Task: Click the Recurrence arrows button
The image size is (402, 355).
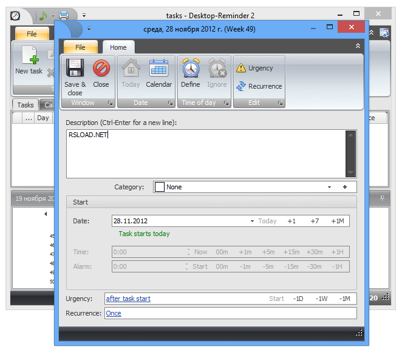Action: (259, 86)
